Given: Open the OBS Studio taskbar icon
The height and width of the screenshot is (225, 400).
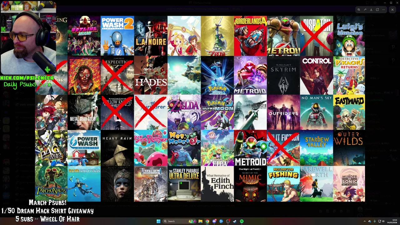Looking at the screenshot, I should click(x=228, y=221).
